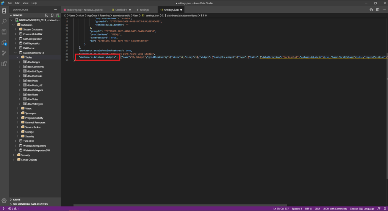Collapse the SERVERS section
388x211 pixels.
click(11, 15)
